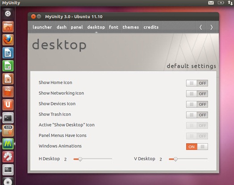Open LibreOffice Impress from the launcher
Viewport: 234px width, 185px height.
point(8,79)
